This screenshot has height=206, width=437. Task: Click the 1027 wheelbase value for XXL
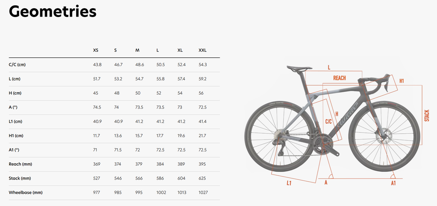pyautogui.click(x=203, y=192)
